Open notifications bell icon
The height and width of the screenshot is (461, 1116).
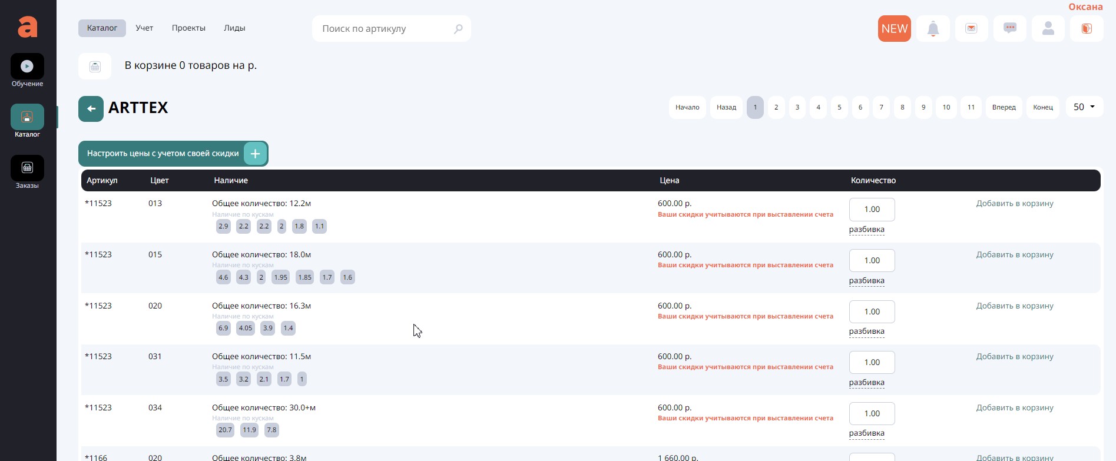933,29
